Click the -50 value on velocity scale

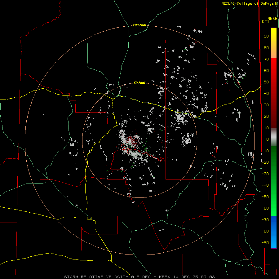tap(265, 197)
